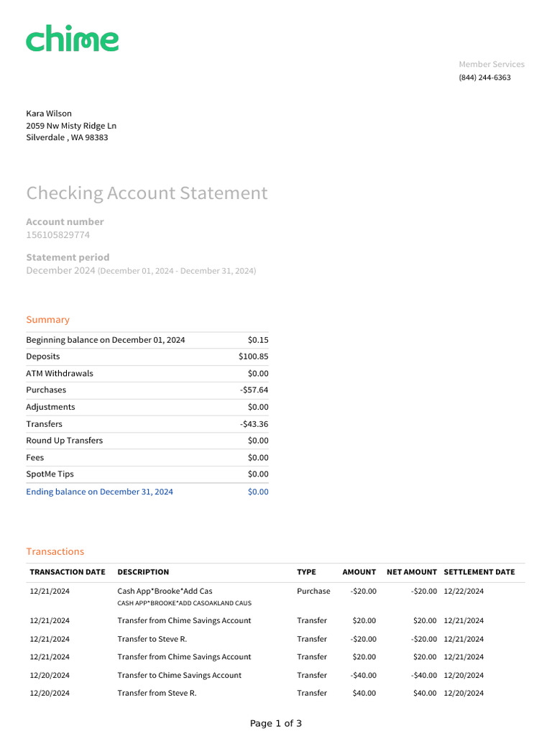Select the blue ending balance $0.00
Screen dimensions: 552x736
coord(258,492)
